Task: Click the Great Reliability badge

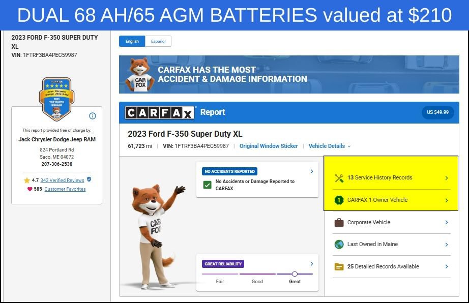Action: [223, 264]
